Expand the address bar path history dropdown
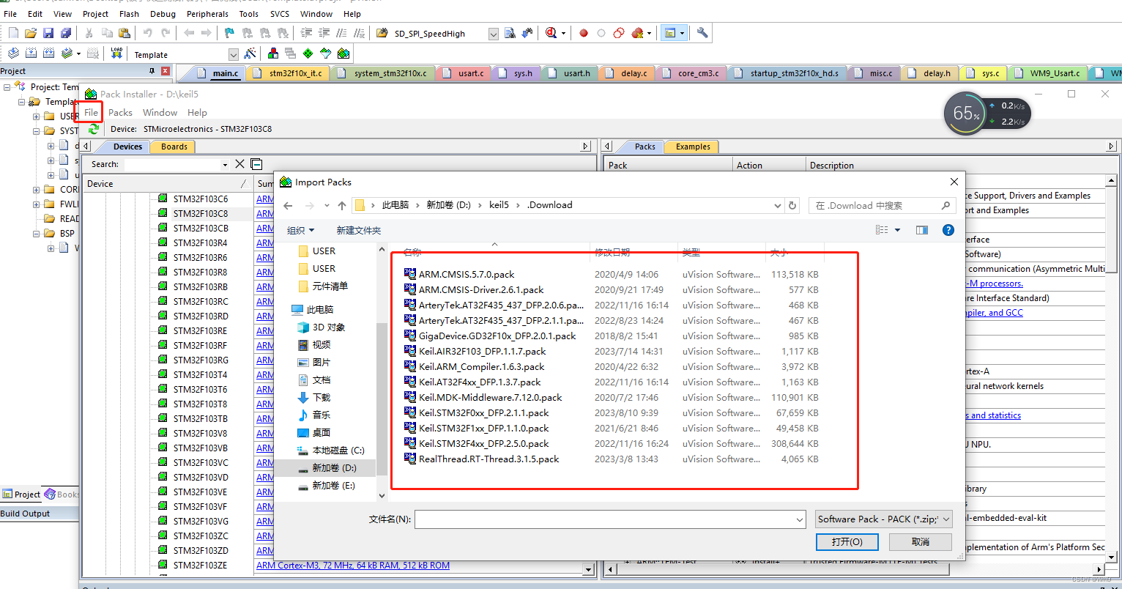The width and height of the screenshot is (1122, 589). tap(778, 206)
